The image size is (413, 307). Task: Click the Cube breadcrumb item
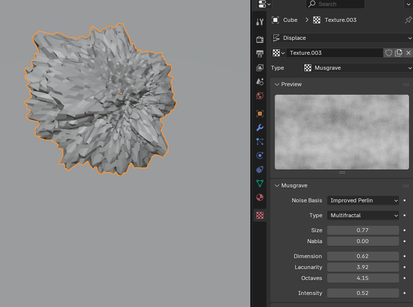point(290,20)
